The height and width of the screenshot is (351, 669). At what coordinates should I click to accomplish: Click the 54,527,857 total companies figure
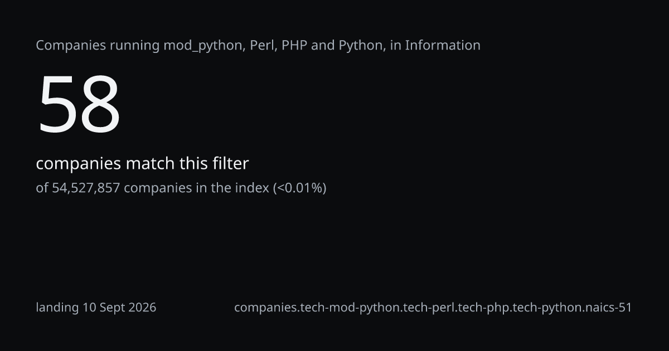click(86, 188)
